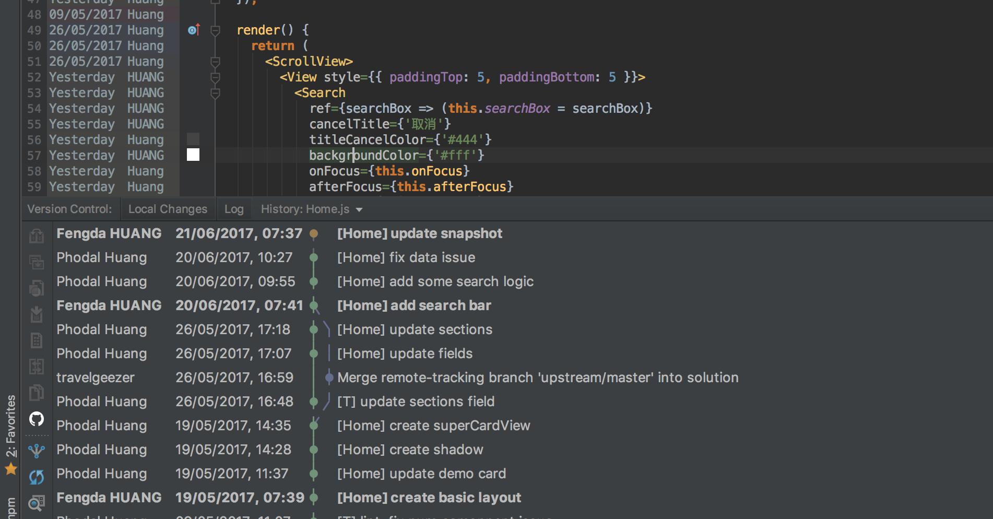Click the blue refresh history icon
993x519 pixels.
tap(37, 477)
